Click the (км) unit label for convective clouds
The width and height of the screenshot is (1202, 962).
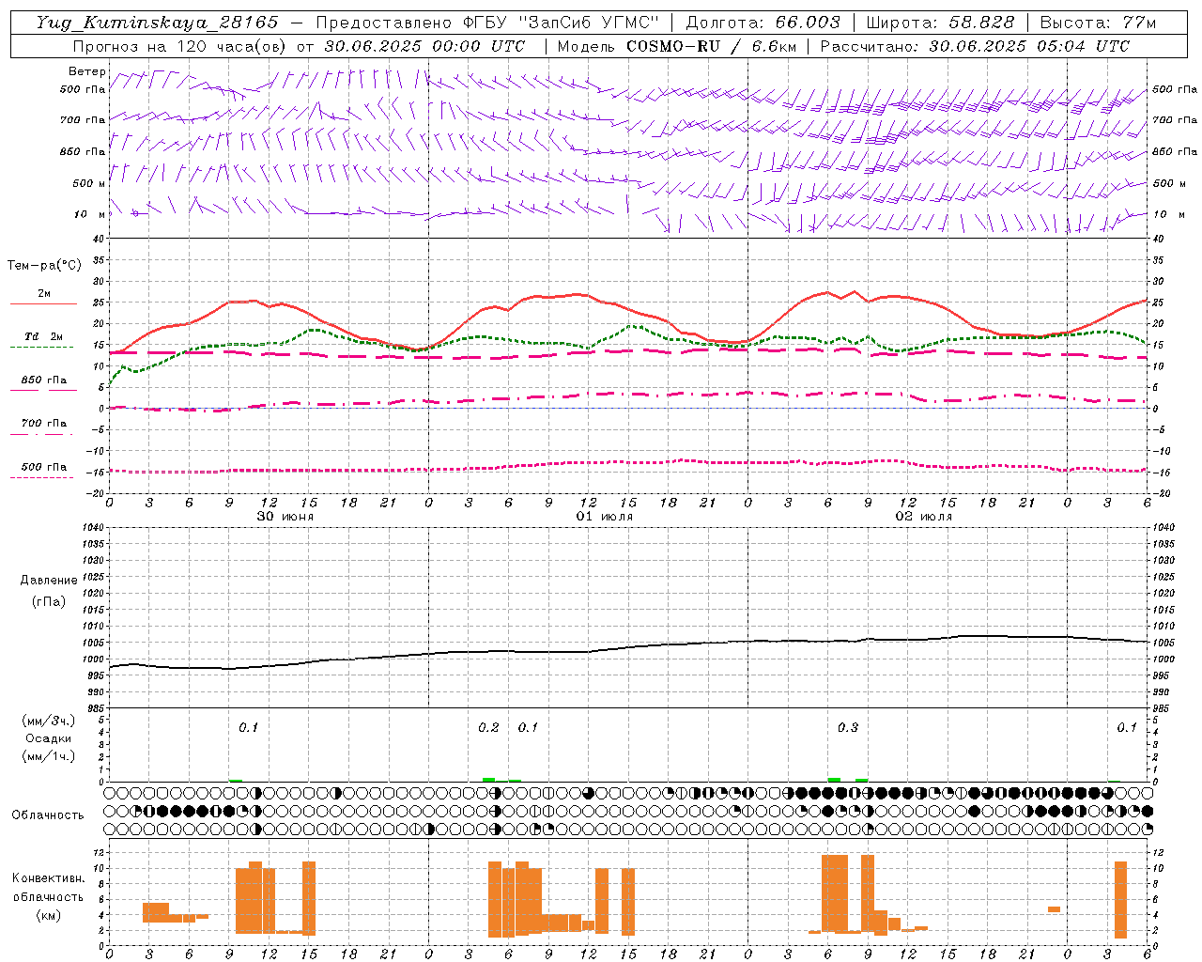49,915
